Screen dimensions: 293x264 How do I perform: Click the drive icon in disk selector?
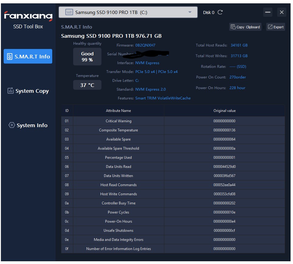[69, 12]
